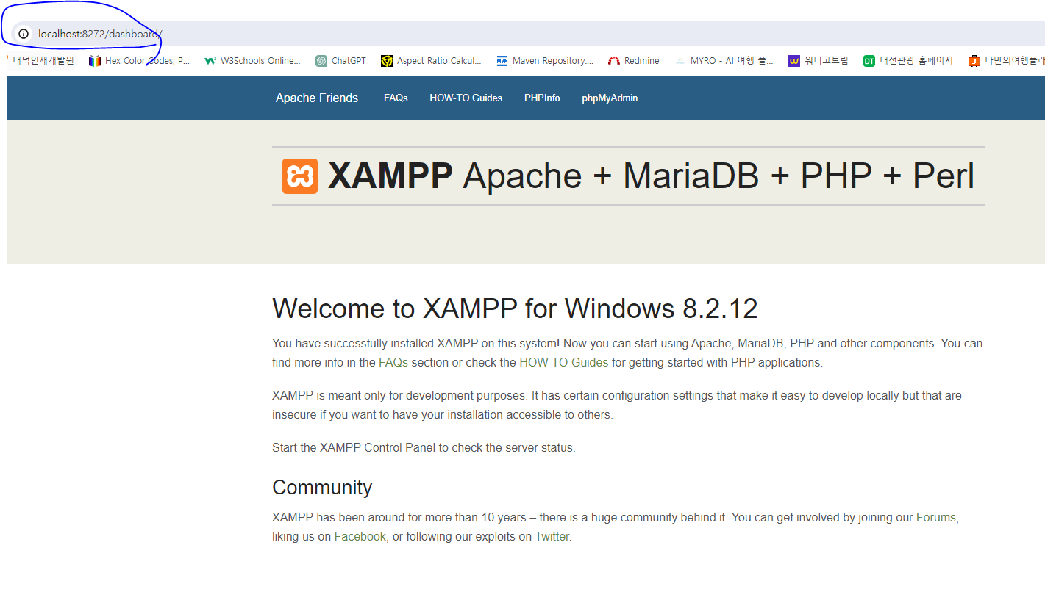The height and width of the screenshot is (603, 1045).
Task: Select the localhost:8272/dashboard URL field
Action: 100,34
